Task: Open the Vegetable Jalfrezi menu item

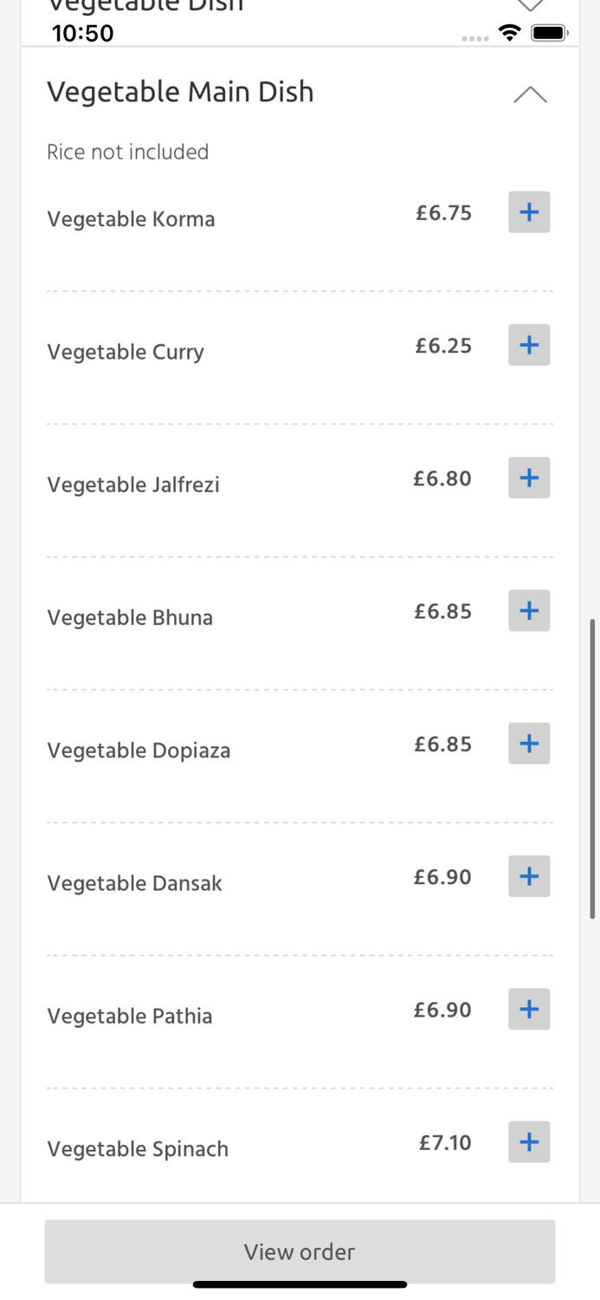Action: click(132, 485)
